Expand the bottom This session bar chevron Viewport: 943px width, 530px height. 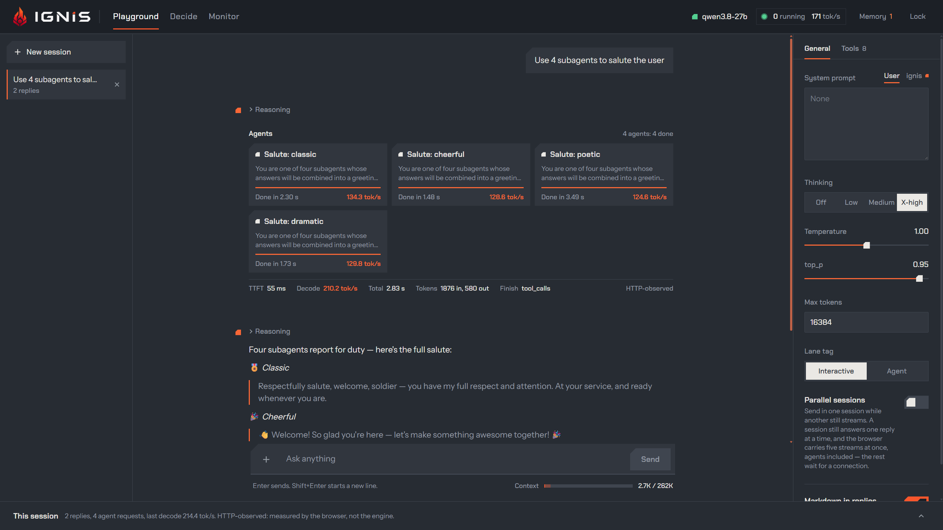click(x=921, y=516)
